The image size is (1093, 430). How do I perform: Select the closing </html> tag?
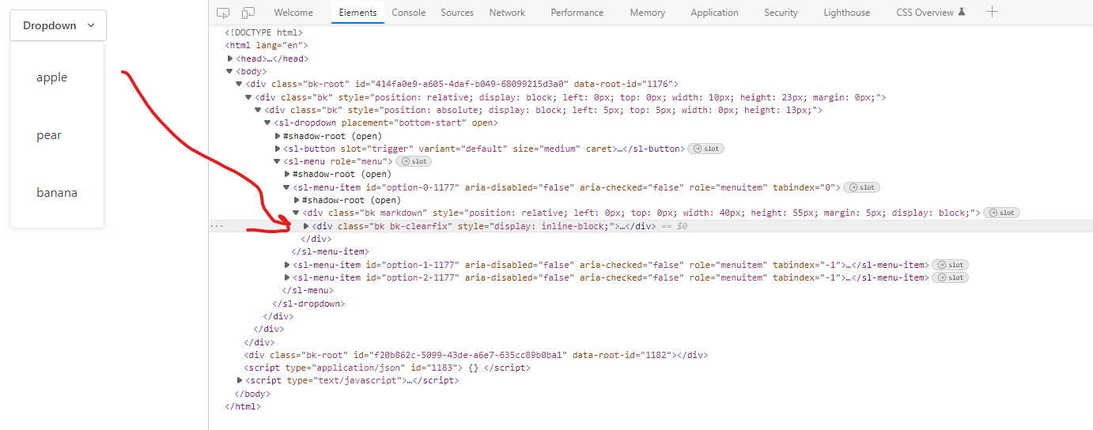(x=243, y=406)
